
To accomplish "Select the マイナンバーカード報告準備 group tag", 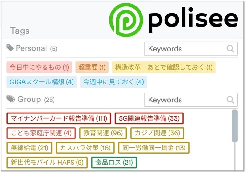I will pos(59,118).
